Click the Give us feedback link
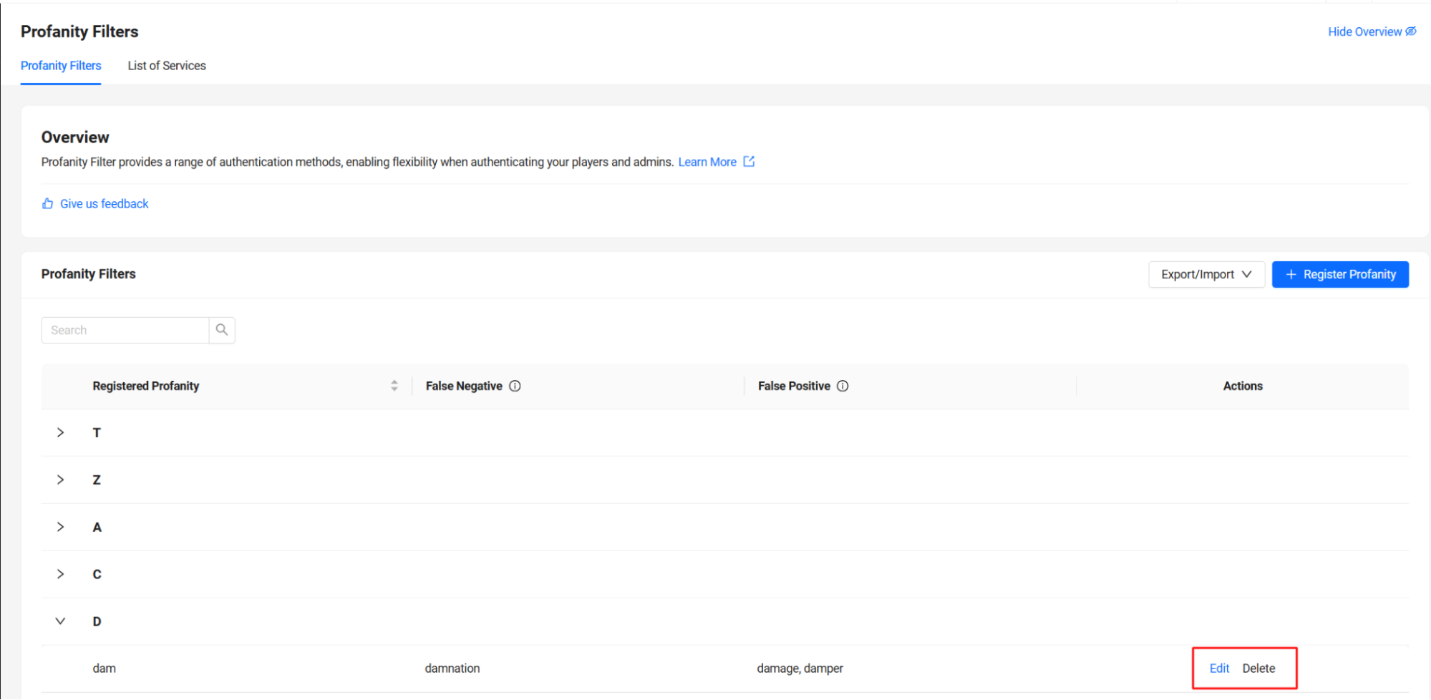 tap(105, 204)
